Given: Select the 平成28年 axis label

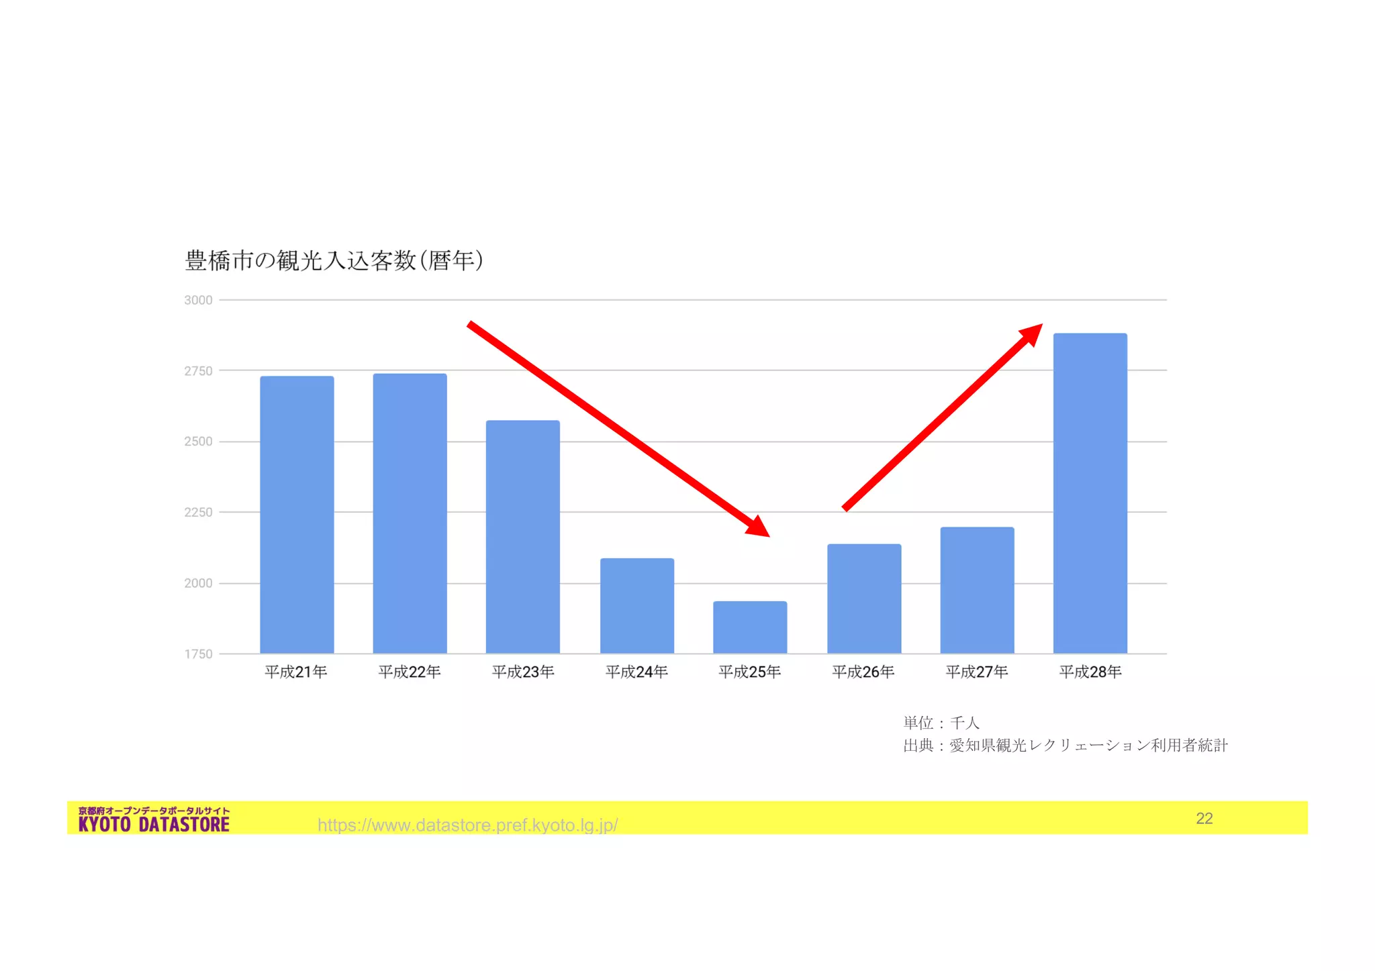Looking at the screenshot, I should pyautogui.click(x=1090, y=672).
